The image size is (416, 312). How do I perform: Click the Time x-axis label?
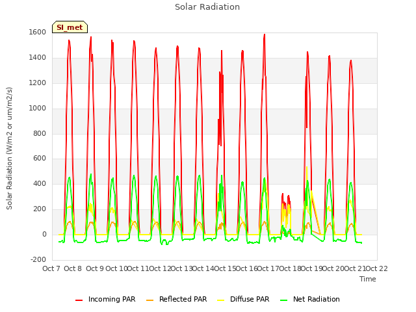(x=368, y=279)
